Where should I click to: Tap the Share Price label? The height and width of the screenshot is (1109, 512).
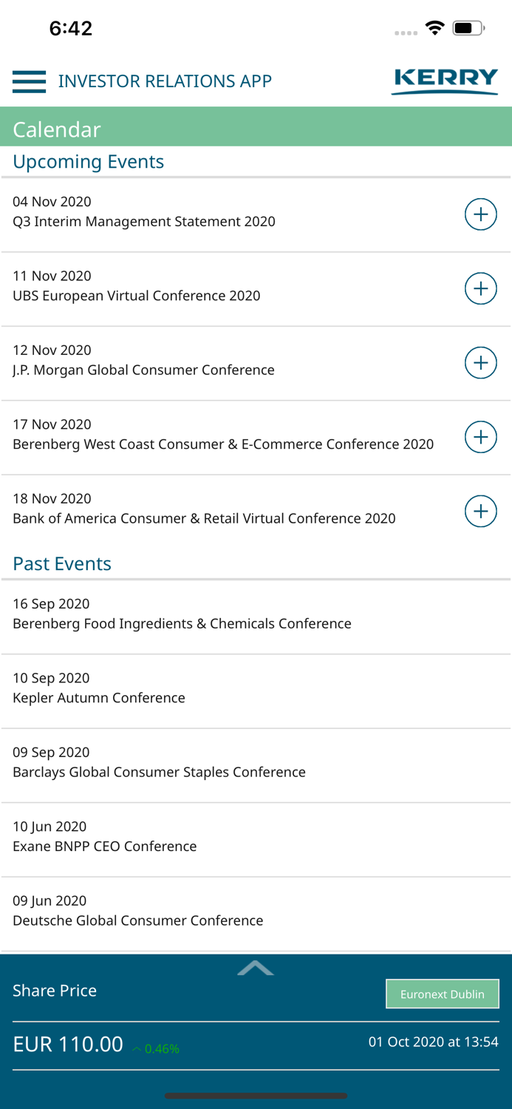[55, 991]
